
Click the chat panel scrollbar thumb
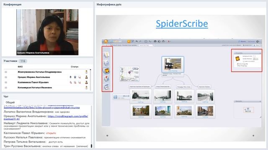[x=91, y=146]
